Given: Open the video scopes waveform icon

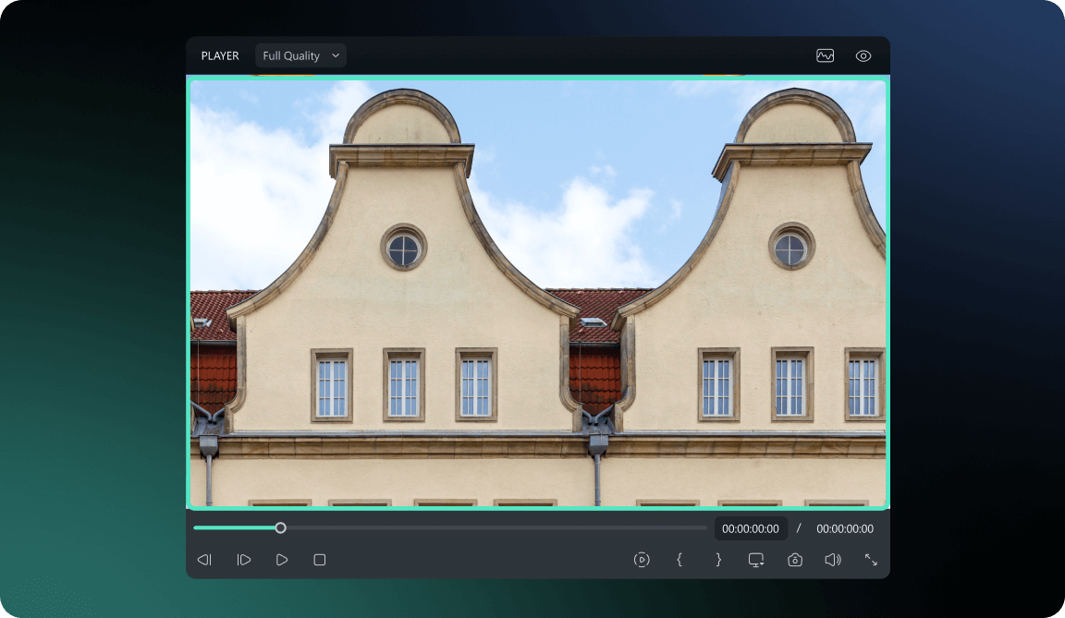Looking at the screenshot, I should pyautogui.click(x=825, y=55).
